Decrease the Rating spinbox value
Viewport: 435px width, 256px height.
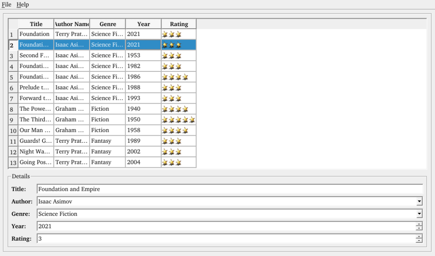419,241
